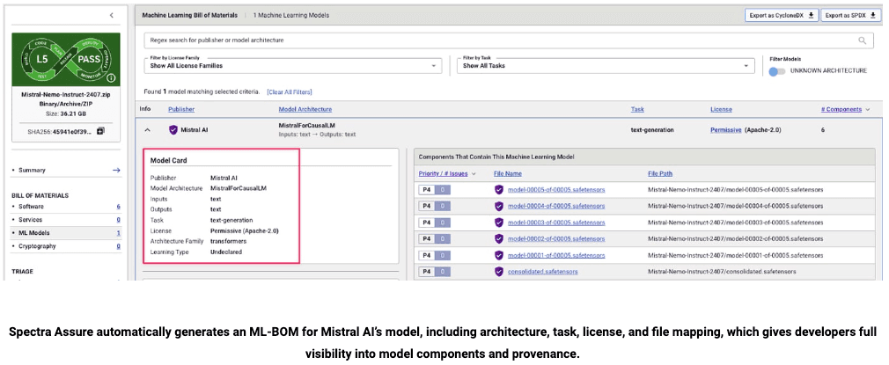Image resolution: width=889 pixels, height=365 pixels.
Task: Open Summary via the arrow icon
Action: (x=116, y=170)
